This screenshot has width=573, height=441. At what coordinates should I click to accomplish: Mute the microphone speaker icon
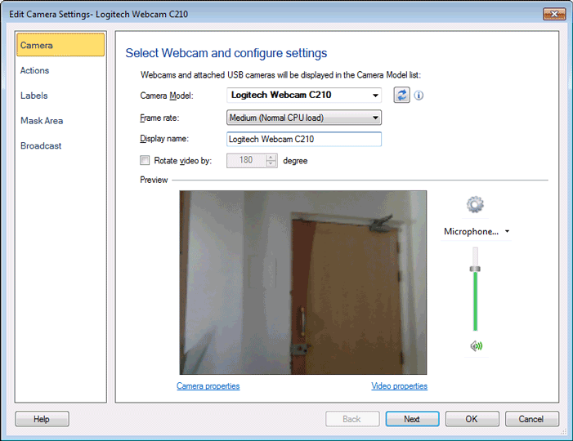(x=477, y=345)
